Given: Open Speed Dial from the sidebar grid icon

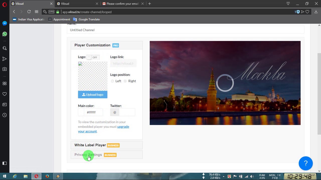Looking at the screenshot, I should (x=5, y=83).
